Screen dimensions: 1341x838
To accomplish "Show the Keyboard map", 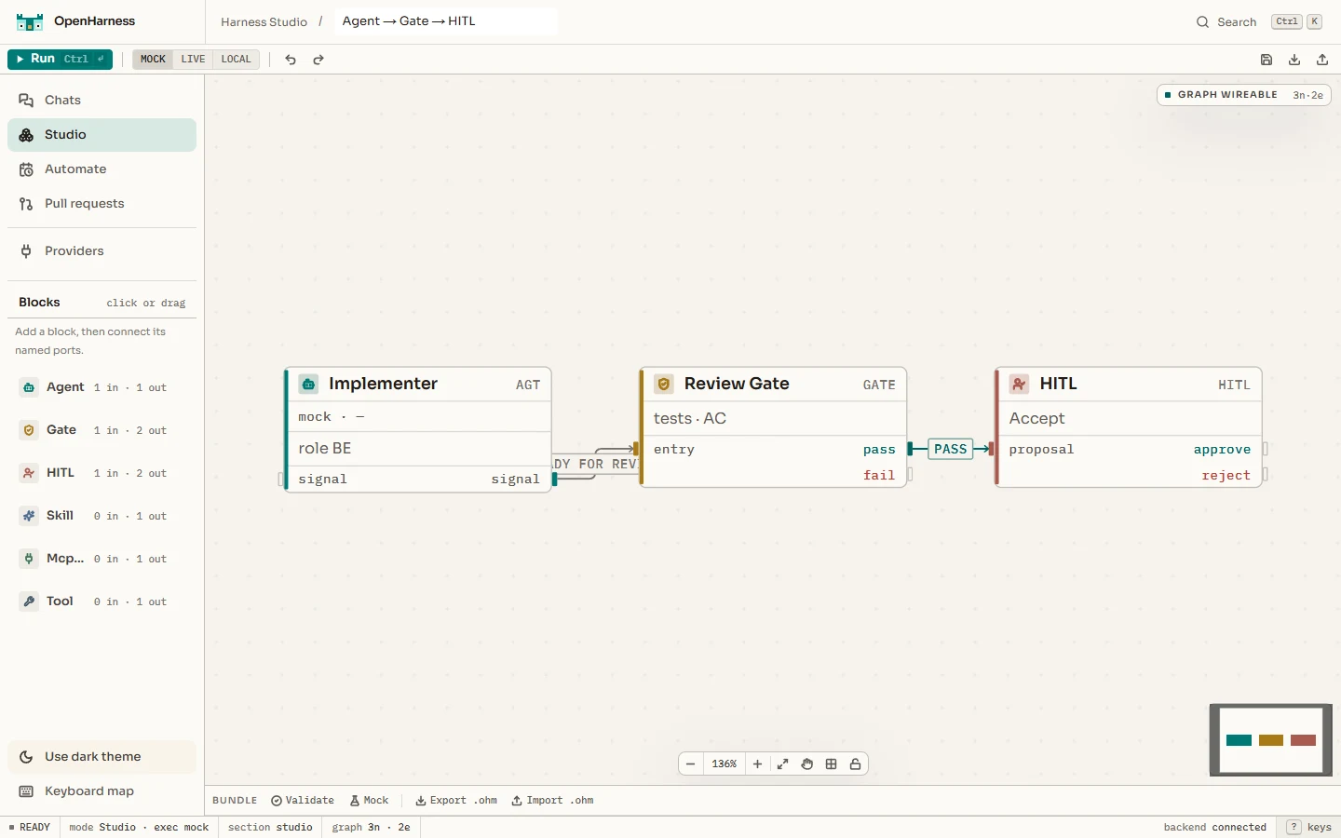I will coord(102,791).
